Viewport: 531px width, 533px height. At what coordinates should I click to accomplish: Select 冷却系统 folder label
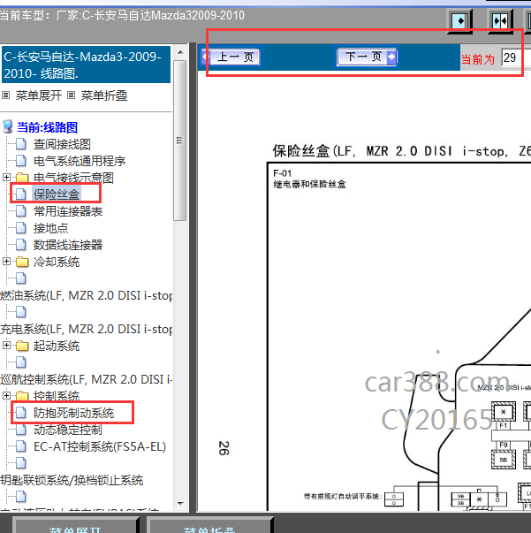click(57, 262)
